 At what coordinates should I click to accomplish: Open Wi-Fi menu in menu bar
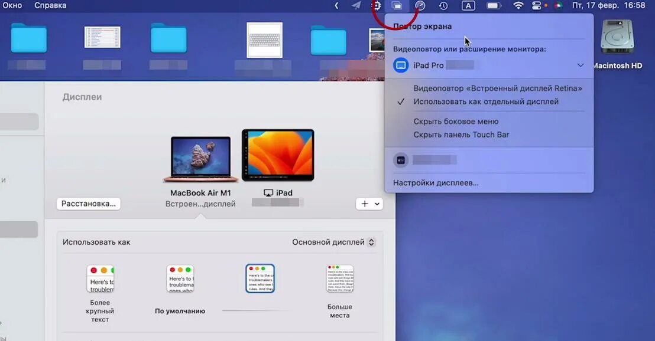pyautogui.click(x=518, y=5)
